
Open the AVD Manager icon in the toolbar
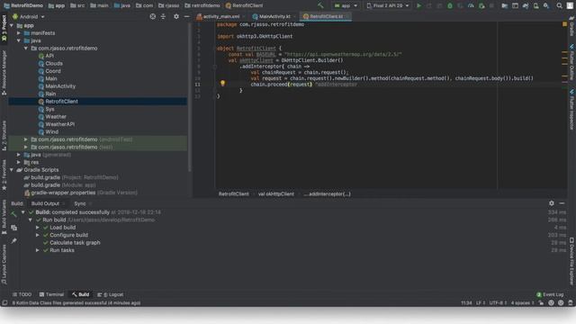(536, 5)
